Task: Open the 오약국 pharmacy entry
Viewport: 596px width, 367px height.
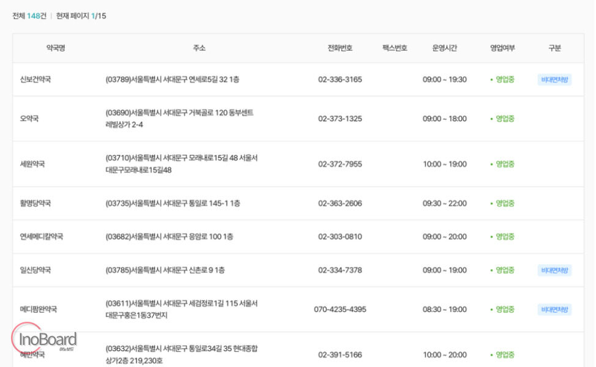Action: point(29,119)
